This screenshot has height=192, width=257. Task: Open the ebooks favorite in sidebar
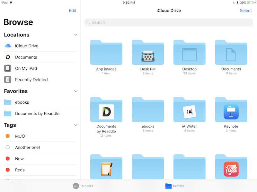tap(22, 102)
